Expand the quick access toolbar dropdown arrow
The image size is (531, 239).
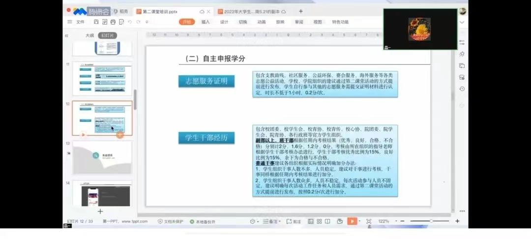click(x=147, y=22)
